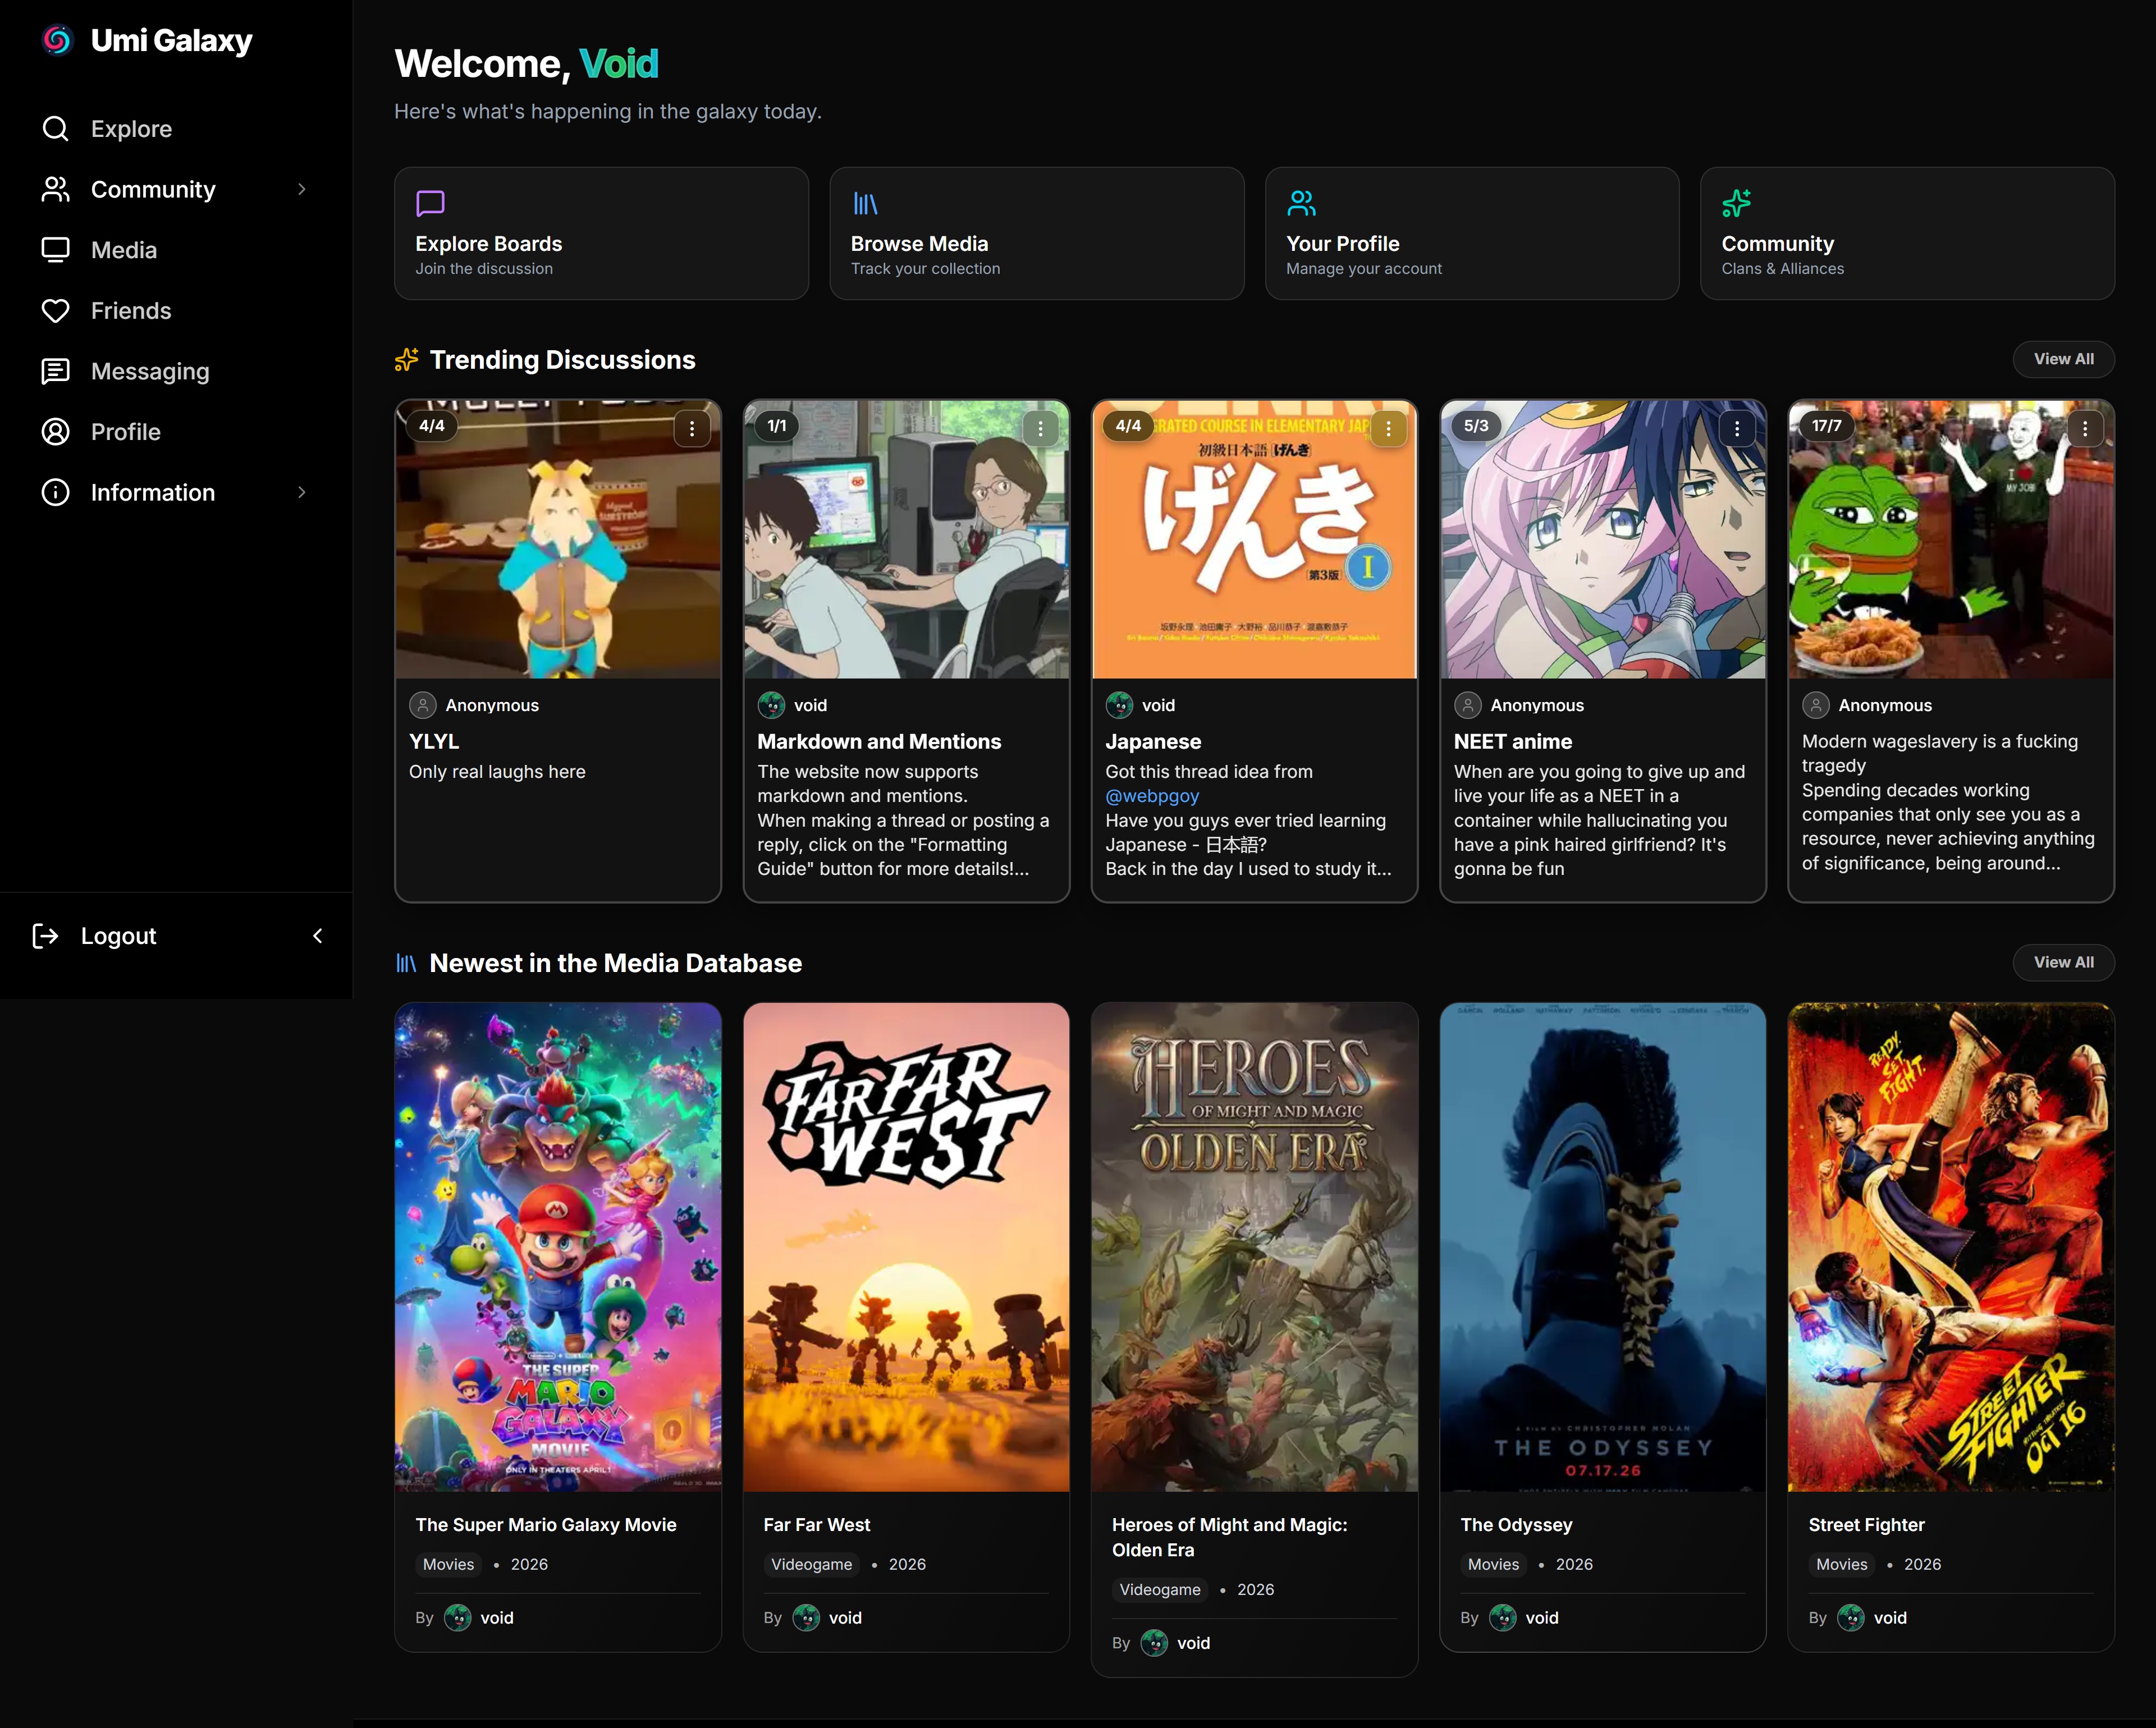Click the NEET anime thread title
This screenshot has width=2156, height=1728.
pyautogui.click(x=1513, y=742)
